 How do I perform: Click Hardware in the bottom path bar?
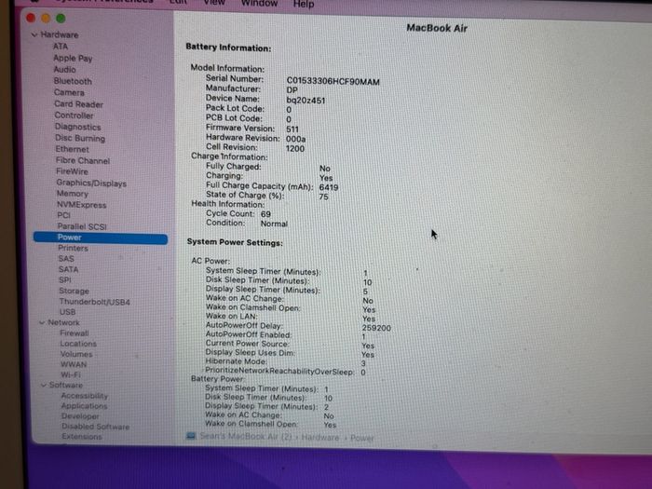320,438
